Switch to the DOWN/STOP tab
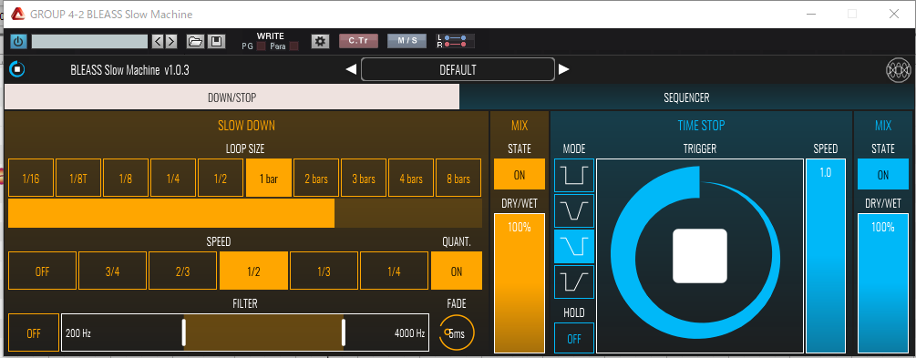916x358 pixels. (x=232, y=97)
